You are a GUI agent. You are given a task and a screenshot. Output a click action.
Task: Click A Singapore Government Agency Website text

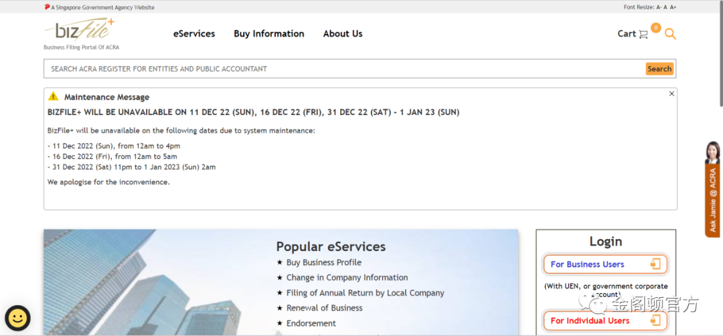coord(103,7)
